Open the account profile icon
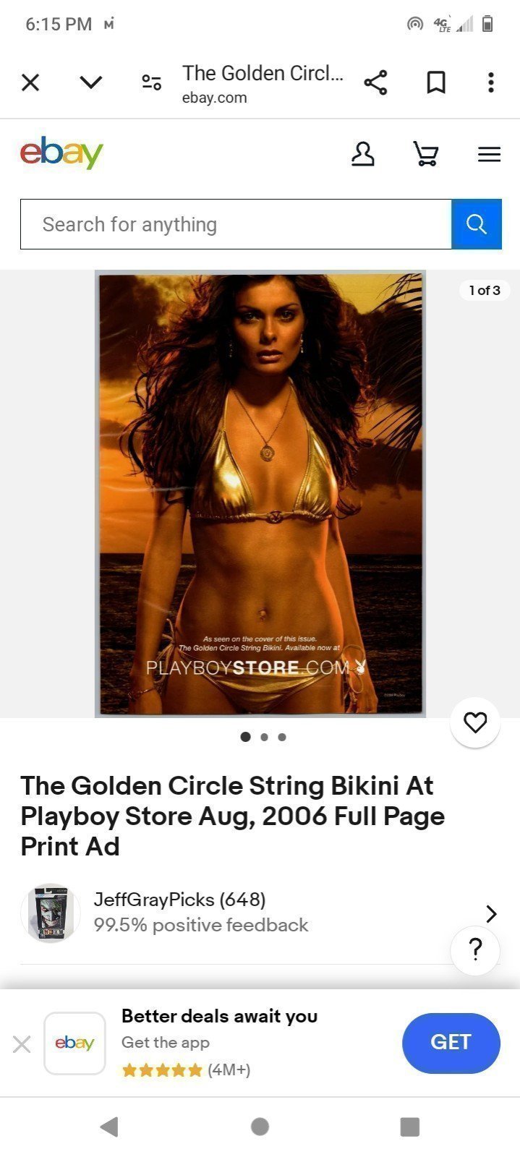The width and height of the screenshot is (520, 1157). [x=363, y=154]
